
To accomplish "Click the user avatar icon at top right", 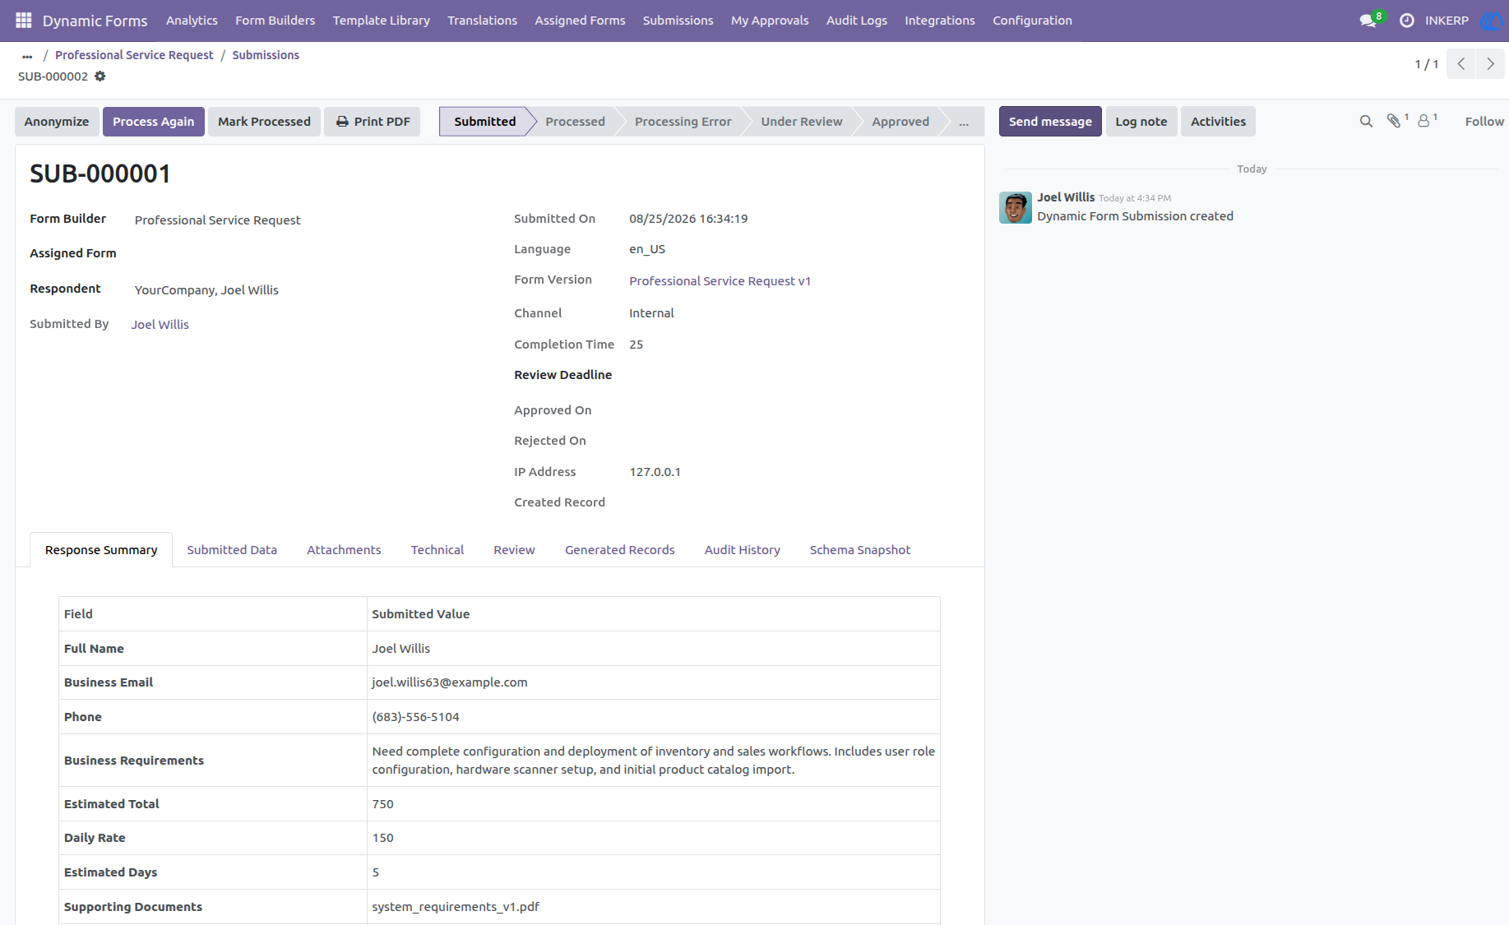I will [1492, 21].
